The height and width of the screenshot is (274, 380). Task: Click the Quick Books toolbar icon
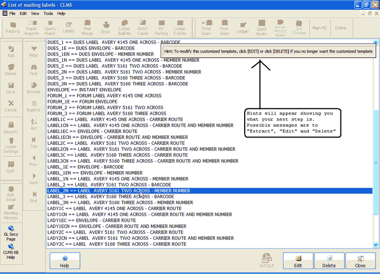pos(262,27)
